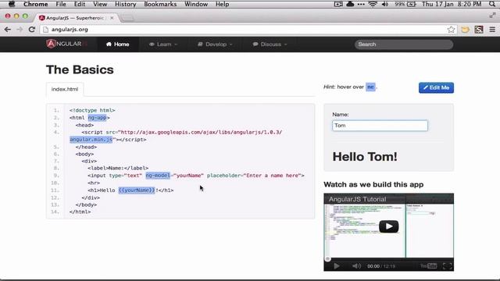Click the site Search field
Screen dimensions: 500x281
click(x=404, y=44)
